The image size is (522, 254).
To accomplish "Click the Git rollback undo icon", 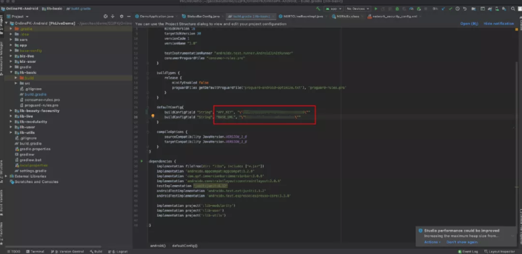I will click(465, 8).
